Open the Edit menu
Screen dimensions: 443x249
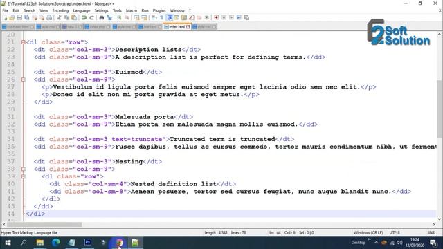click(x=16, y=10)
